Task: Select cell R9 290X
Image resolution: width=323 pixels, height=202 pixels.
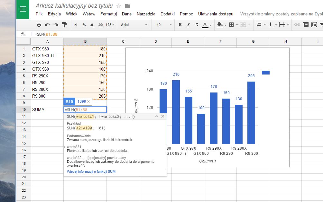Action: click(x=47, y=76)
